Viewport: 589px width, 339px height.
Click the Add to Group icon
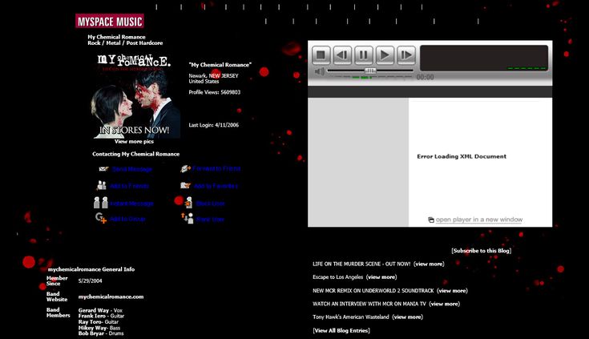pos(101,218)
